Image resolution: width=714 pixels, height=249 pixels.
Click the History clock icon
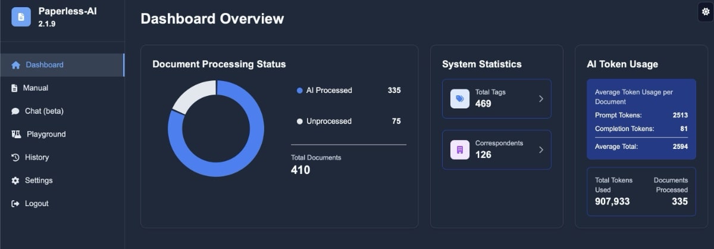pyautogui.click(x=15, y=157)
